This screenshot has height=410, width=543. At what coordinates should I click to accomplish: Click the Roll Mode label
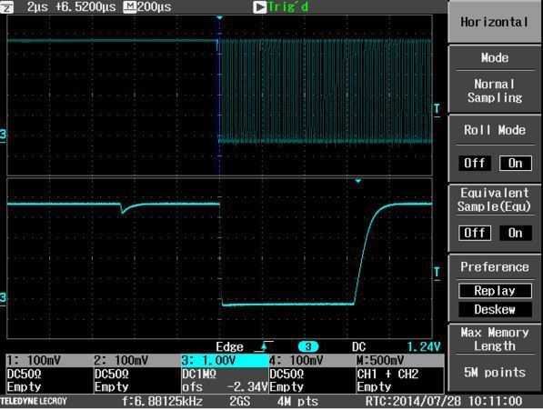tap(495, 130)
